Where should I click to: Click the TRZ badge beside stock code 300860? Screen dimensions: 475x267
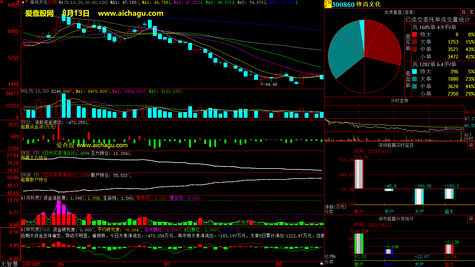click(328, 4)
